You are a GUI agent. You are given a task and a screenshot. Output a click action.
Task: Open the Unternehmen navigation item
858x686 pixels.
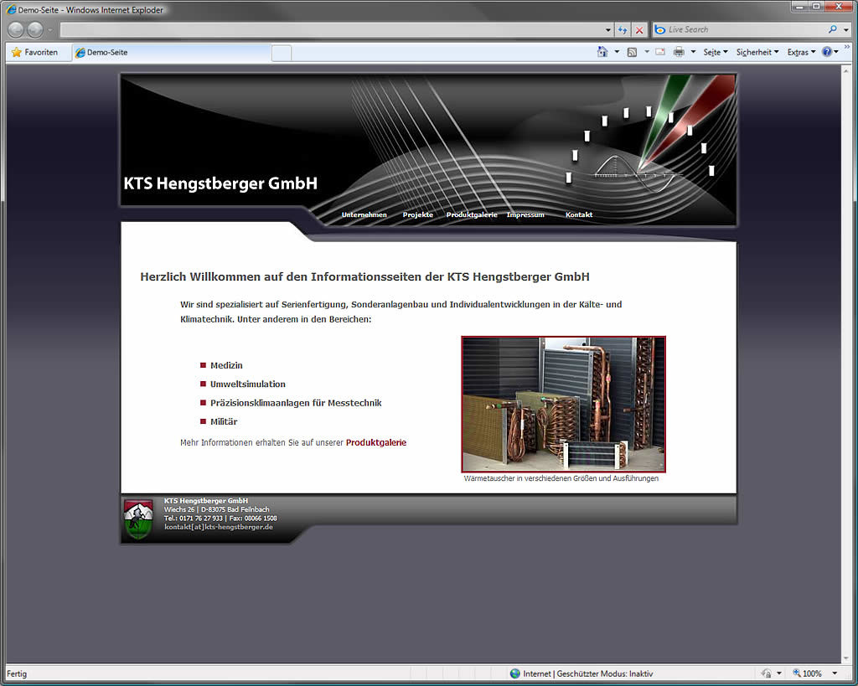pos(364,215)
